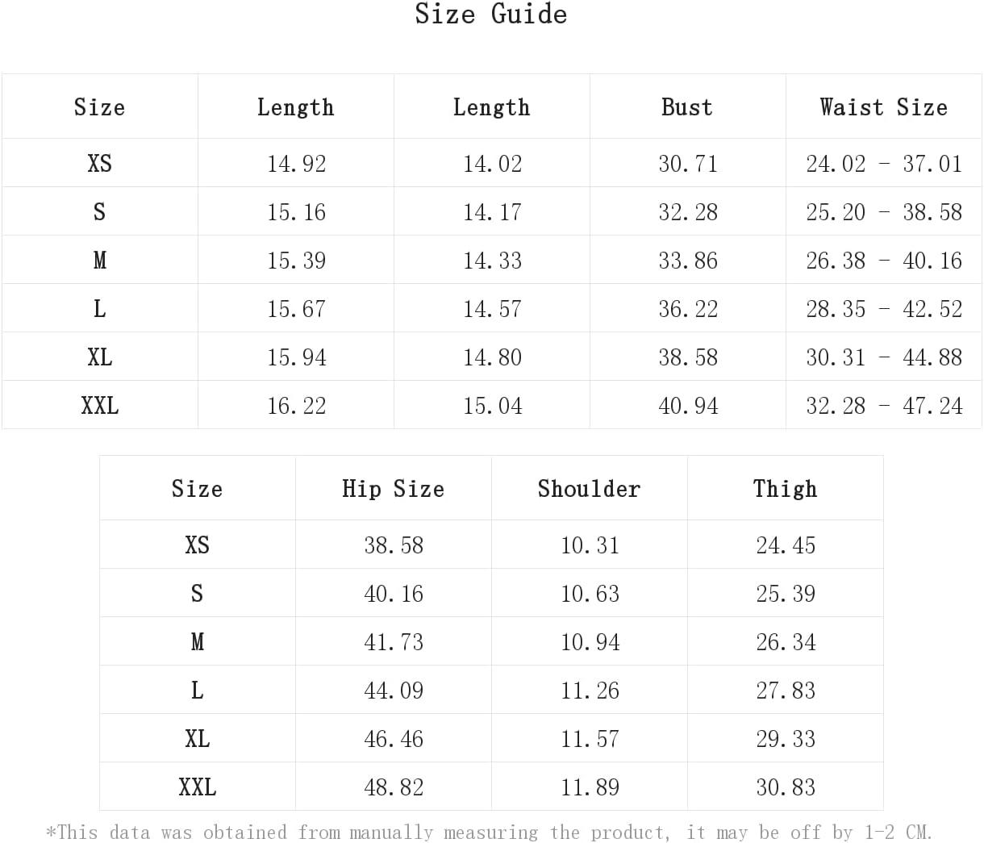Click second Length value 14.57
The image size is (984, 843).
point(492,309)
